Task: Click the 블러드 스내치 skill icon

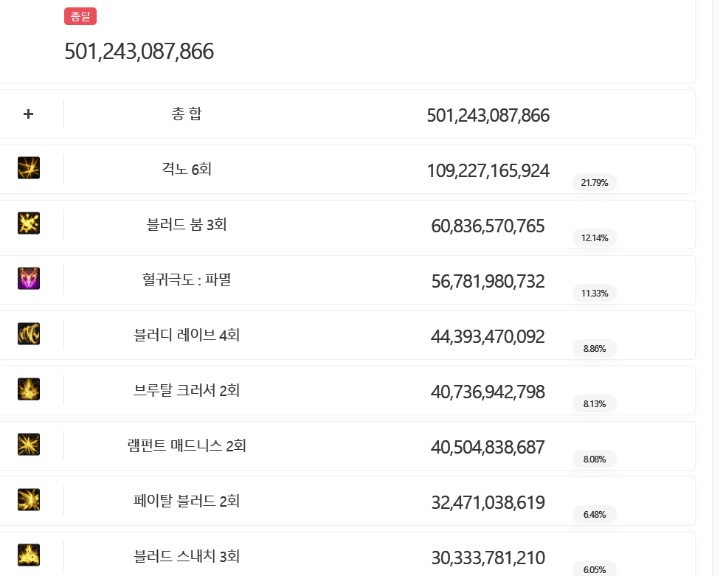Action: pos(29,555)
